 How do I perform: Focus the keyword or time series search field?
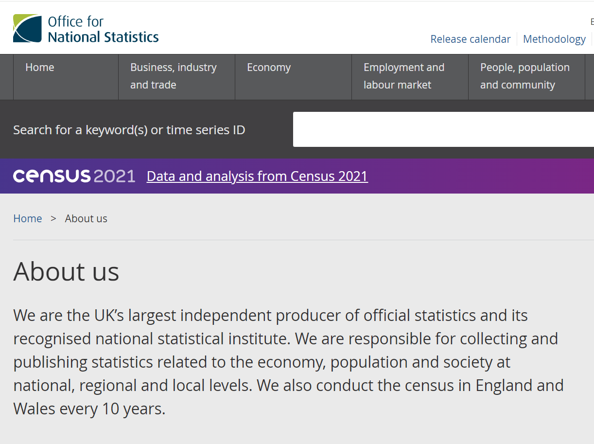[443, 129]
